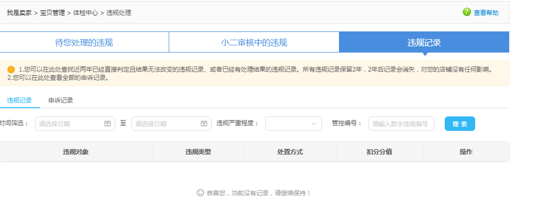
Task: Open the 申诉记录 sub-tab
Action: click(x=60, y=100)
